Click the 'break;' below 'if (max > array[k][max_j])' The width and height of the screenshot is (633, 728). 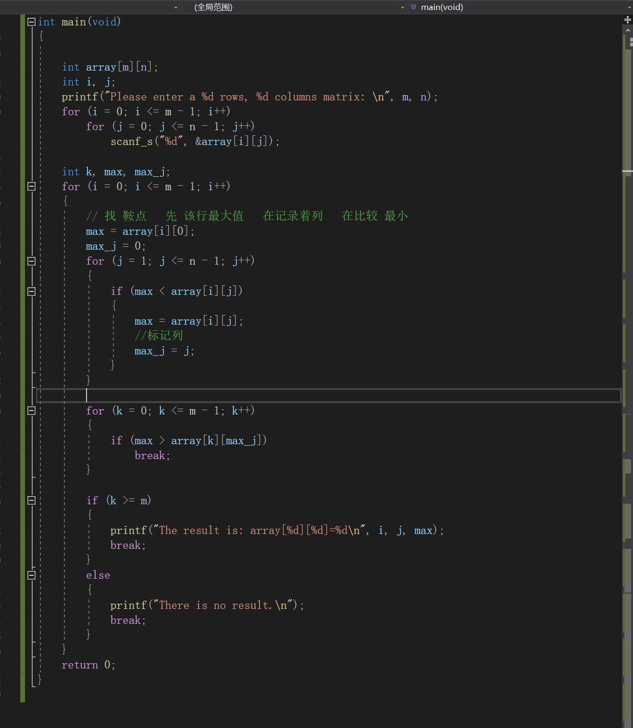(x=152, y=455)
